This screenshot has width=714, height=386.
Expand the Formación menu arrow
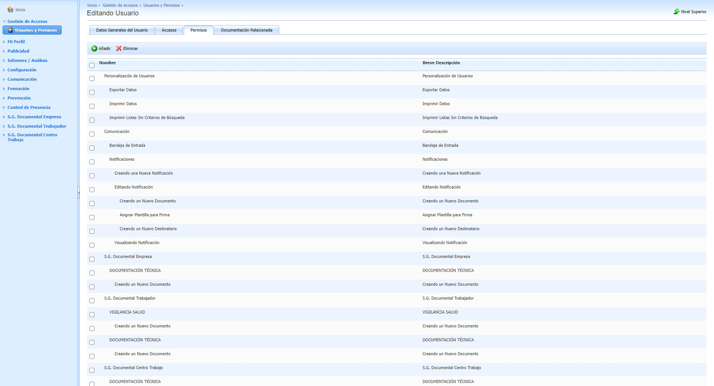point(4,89)
